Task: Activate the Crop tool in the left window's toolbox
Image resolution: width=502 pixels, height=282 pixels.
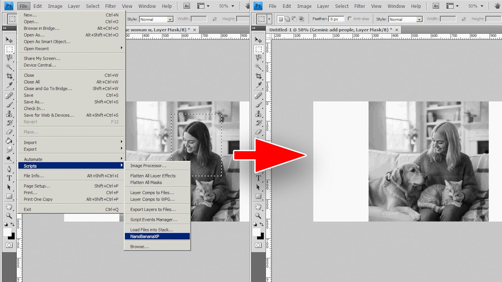Action: (9, 76)
